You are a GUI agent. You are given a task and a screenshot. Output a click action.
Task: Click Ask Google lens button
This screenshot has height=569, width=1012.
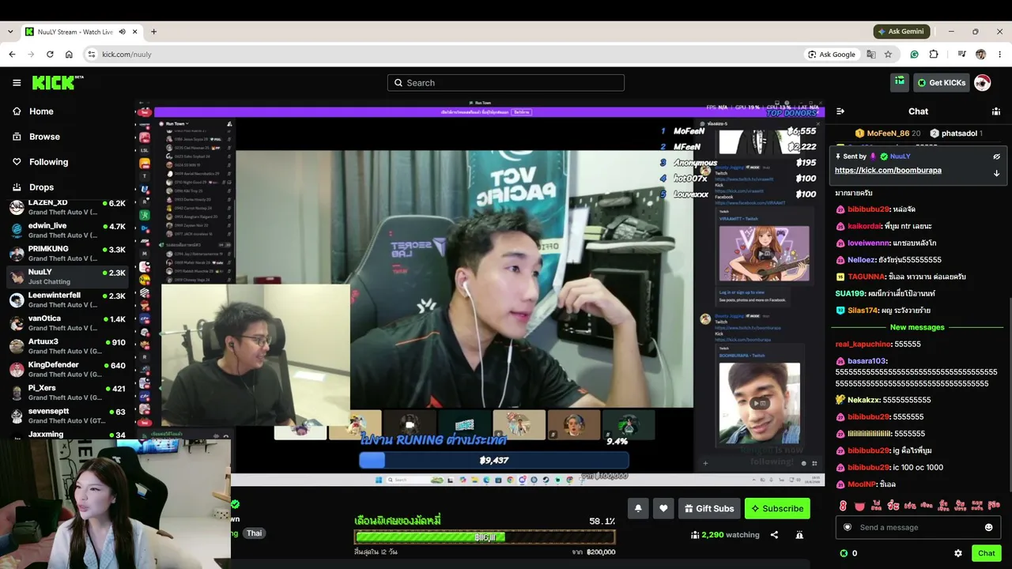click(832, 55)
